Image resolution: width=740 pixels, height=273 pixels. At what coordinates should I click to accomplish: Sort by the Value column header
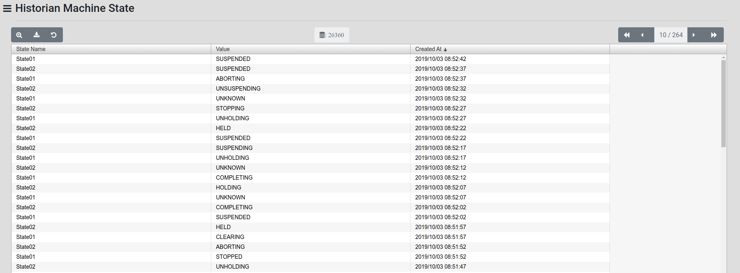coord(223,49)
